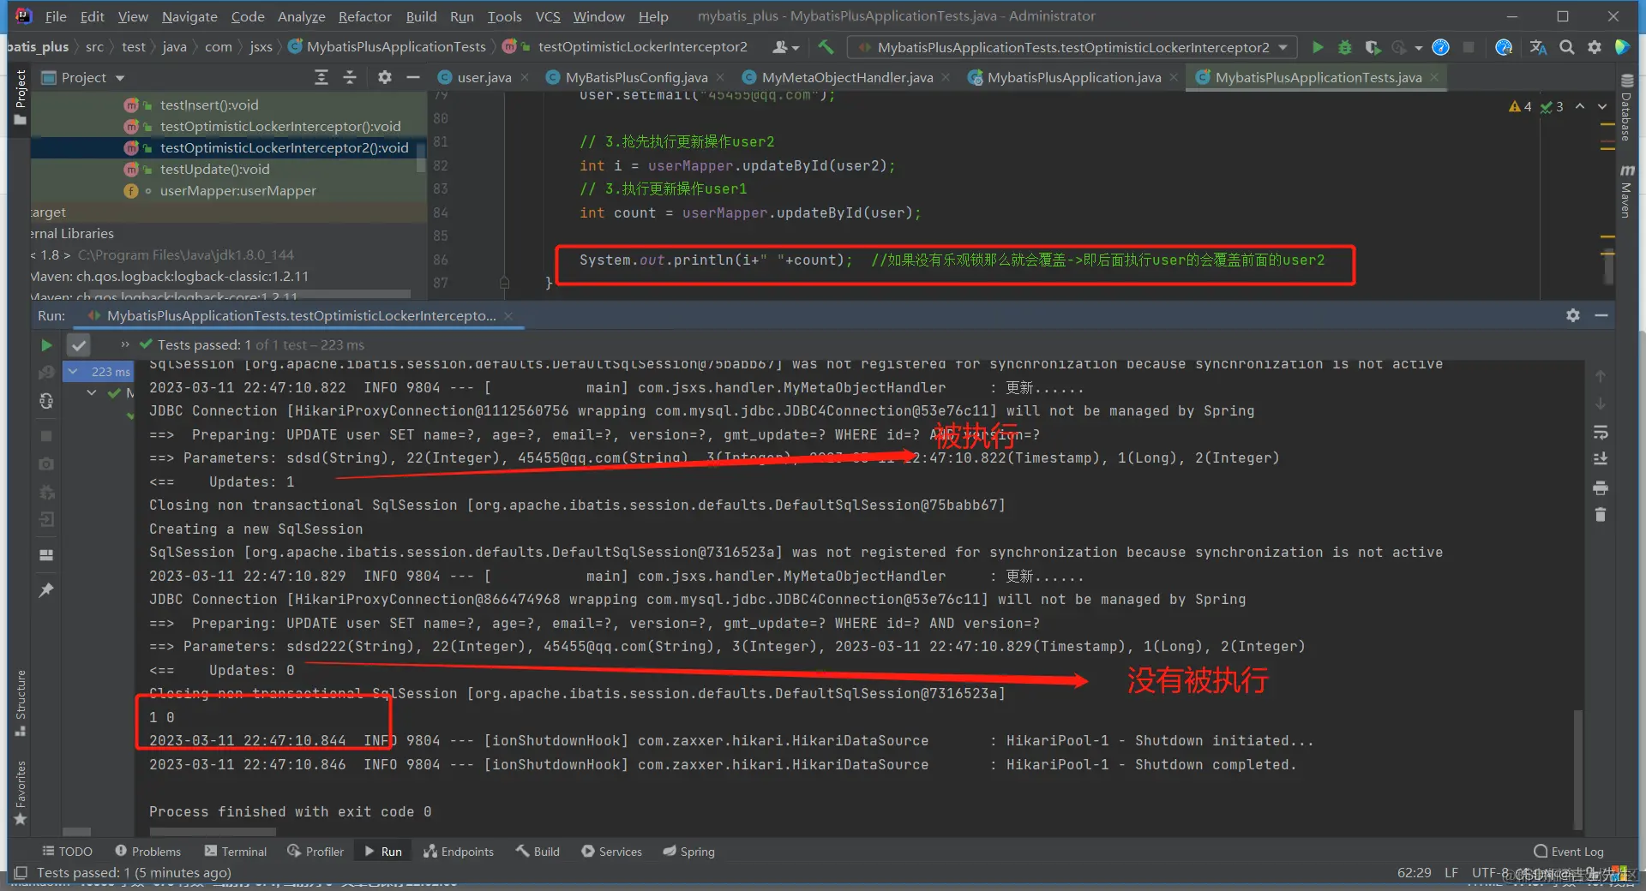Rerun the test in the Run panel
This screenshot has width=1646, height=891.
[46, 345]
